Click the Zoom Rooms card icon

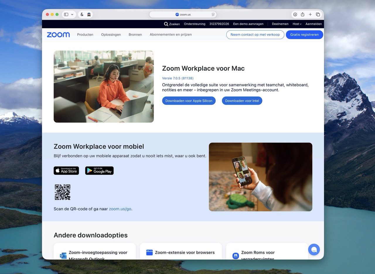[236, 256]
